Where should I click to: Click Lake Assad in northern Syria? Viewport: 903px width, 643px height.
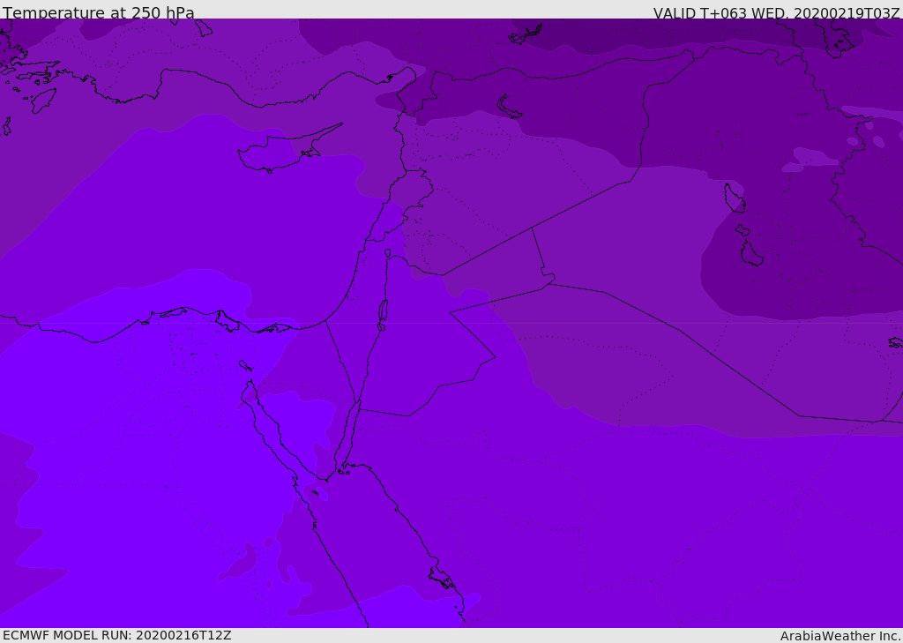click(510, 107)
